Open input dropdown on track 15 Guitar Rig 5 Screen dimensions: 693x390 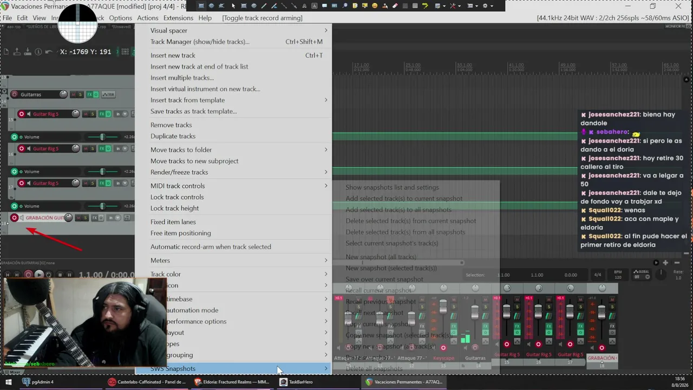[x=125, y=114]
